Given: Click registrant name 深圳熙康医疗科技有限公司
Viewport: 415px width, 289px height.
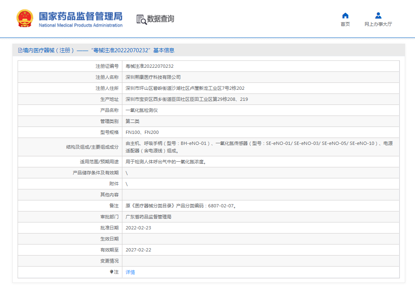Looking at the screenshot, I should (153, 77).
